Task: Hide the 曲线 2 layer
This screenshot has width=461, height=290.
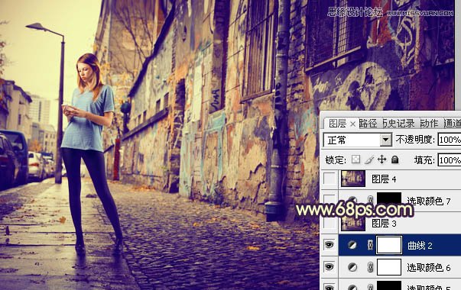Action: coord(329,245)
